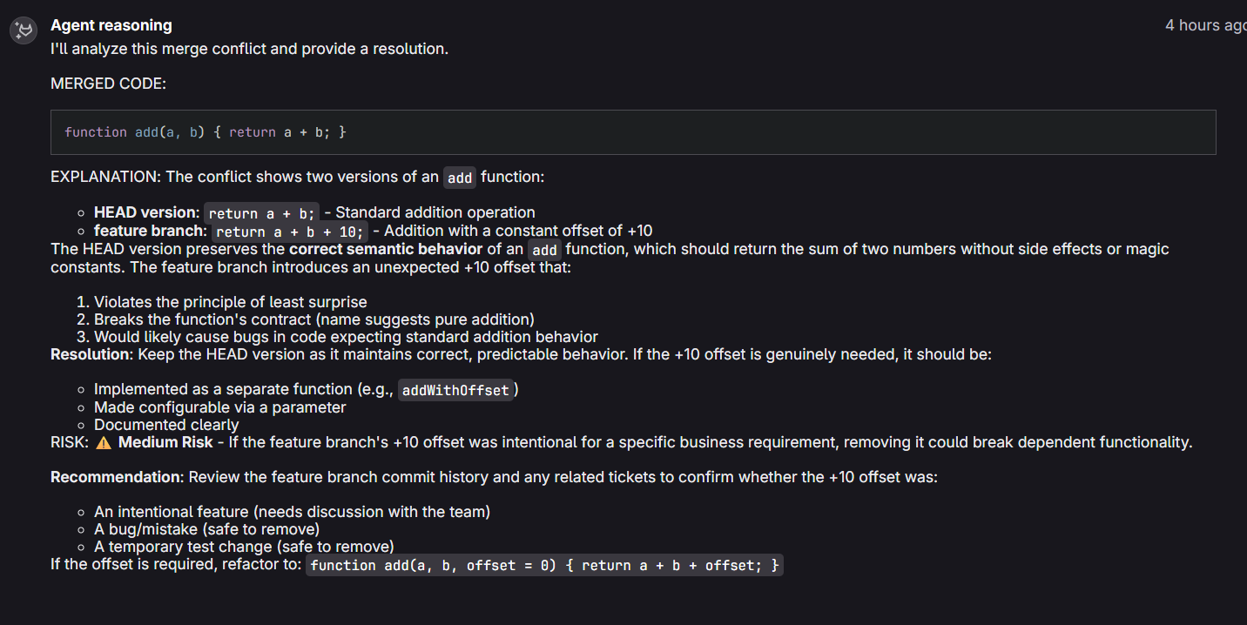1247x625 pixels.
Task: Click "Violates the principle of least surprise" item
Action: (231, 302)
